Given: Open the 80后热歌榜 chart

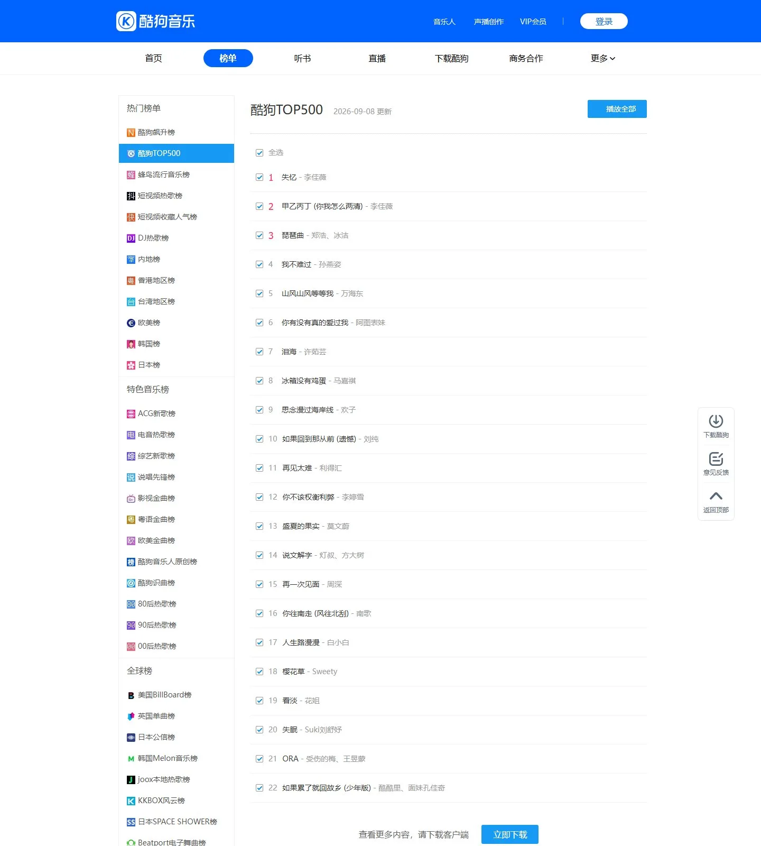Looking at the screenshot, I should 157,604.
